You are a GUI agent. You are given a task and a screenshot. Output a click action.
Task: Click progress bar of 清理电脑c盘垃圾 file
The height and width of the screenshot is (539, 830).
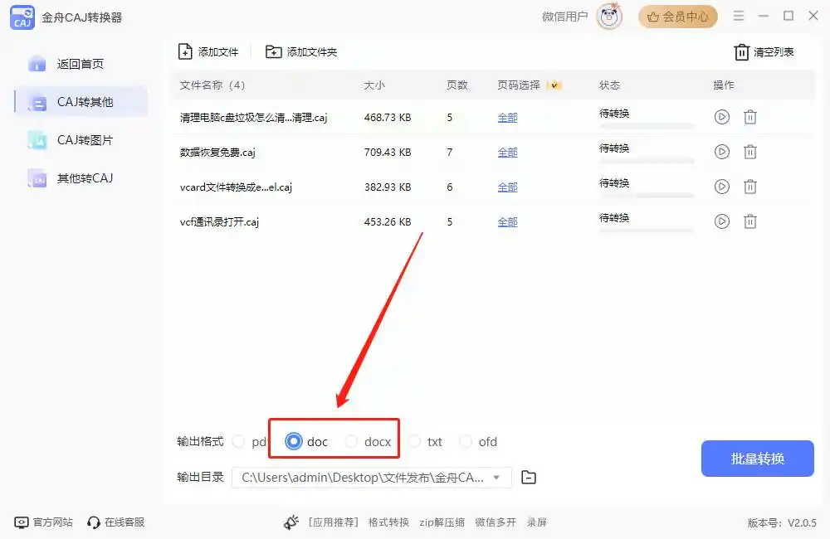click(647, 126)
